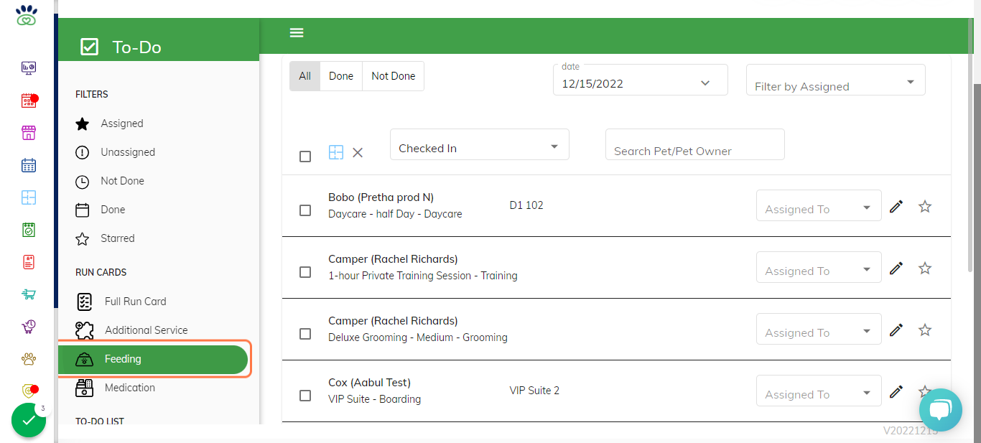Click the X clear icon next to grid icon
This screenshot has height=443, width=981.
pos(358,152)
